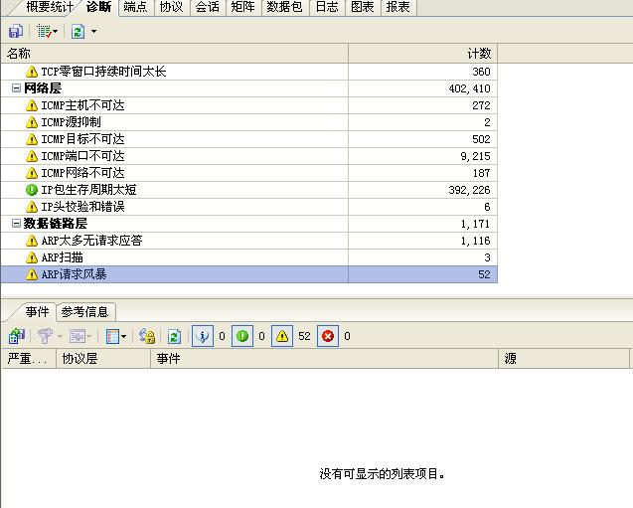Open the upper refresh interval dropdown arrow
Viewport: 633px width, 508px height.
93,31
